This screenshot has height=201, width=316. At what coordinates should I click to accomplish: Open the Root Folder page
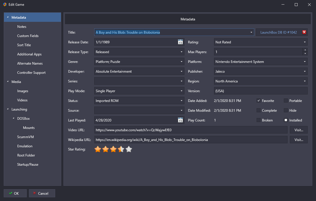(x=26, y=155)
